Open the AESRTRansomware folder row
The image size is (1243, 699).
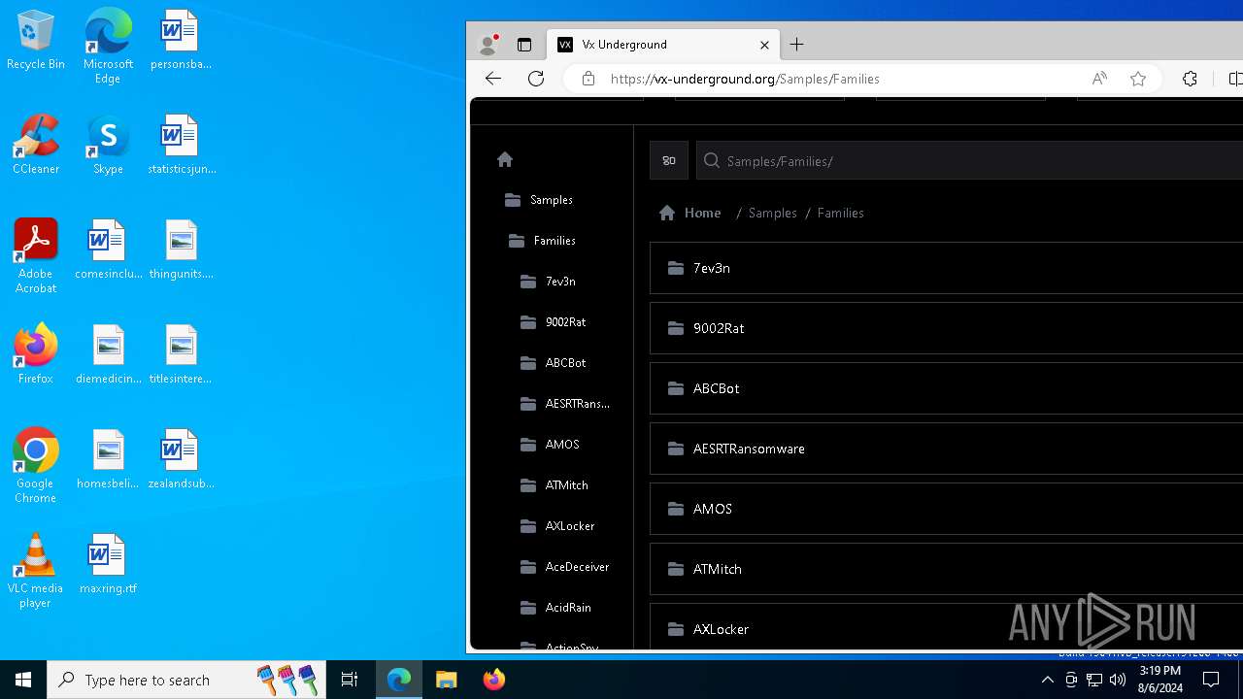pos(946,449)
